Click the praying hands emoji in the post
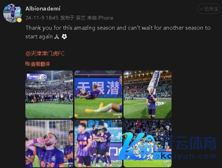Image resolution: width=222 pixels, height=168 pixels. pos(57,37)
